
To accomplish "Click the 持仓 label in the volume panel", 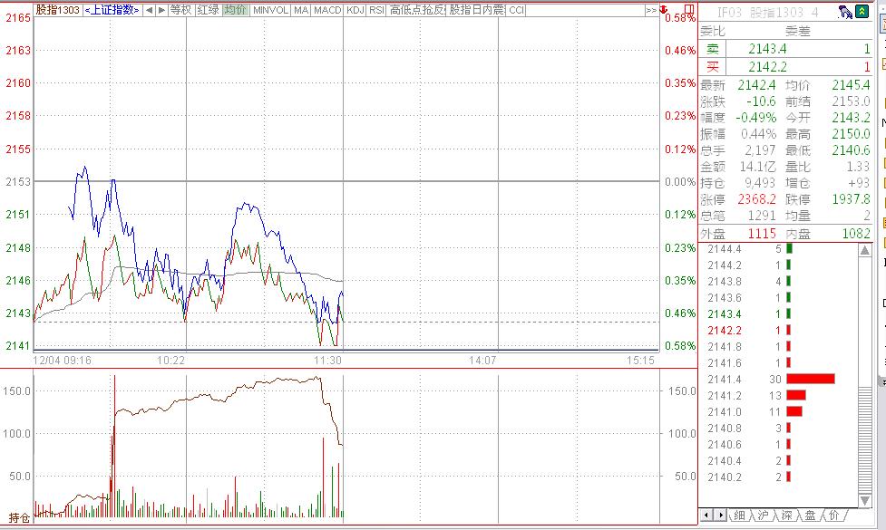I will click(18, 517).
